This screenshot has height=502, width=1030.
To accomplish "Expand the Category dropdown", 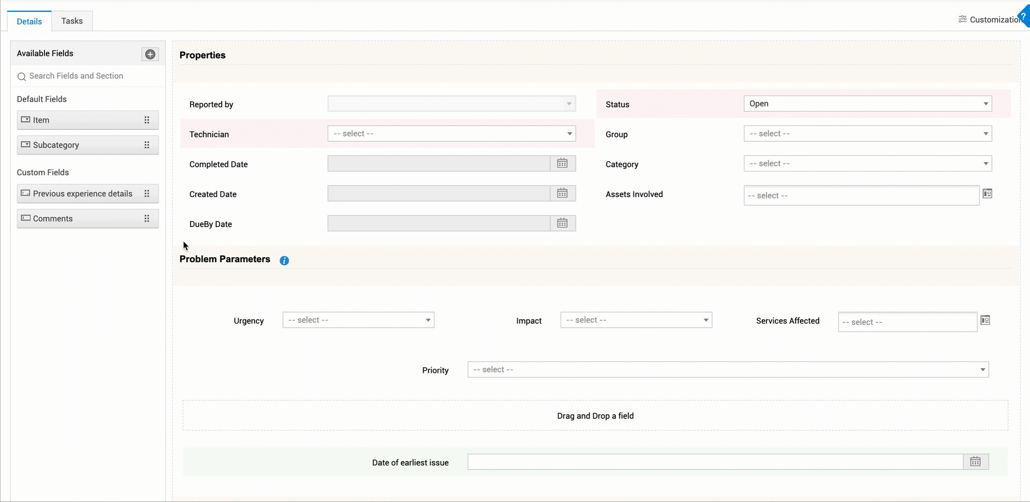I will click(x=868, y=164).
